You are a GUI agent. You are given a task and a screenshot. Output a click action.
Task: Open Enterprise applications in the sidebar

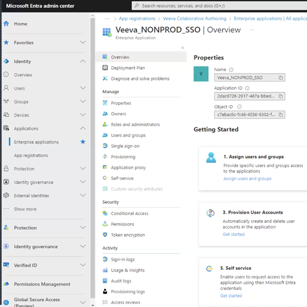click(x=36, y=142)
